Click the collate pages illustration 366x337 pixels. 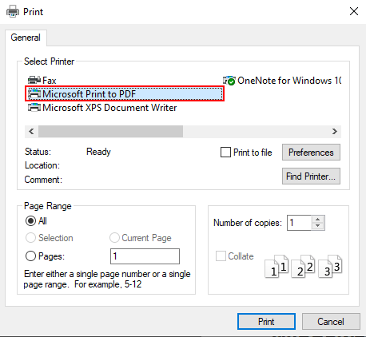tap(304, 266)
